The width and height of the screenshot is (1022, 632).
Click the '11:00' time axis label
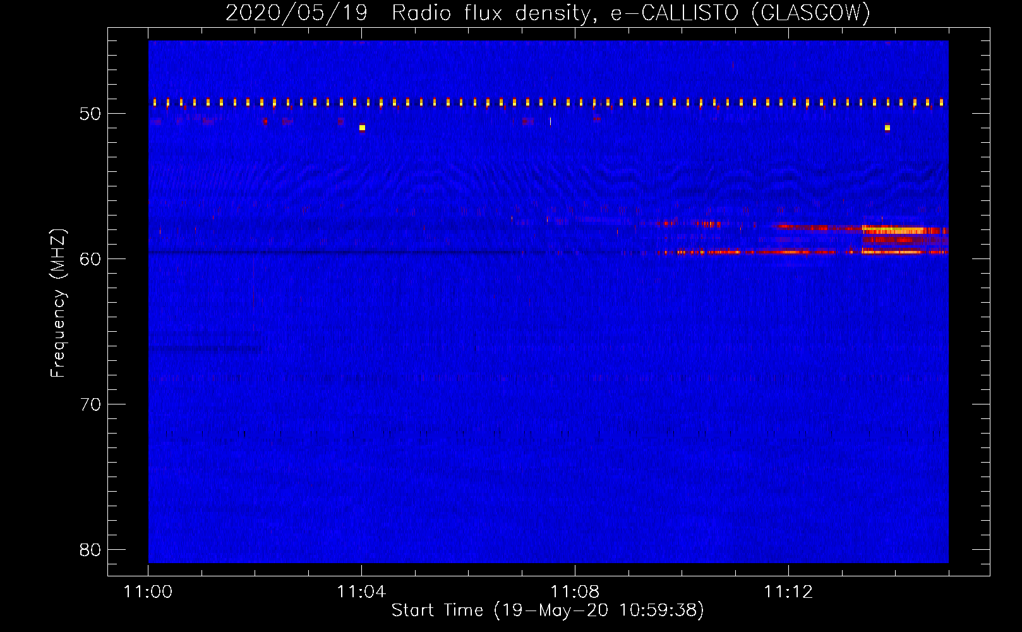148,592
